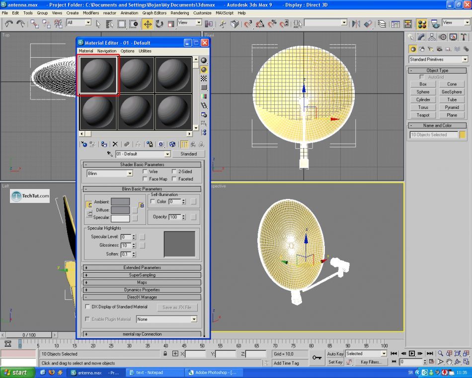Screen dimensions: 472x378
Task: Expand Maps rollout
Action: [142, 283]
